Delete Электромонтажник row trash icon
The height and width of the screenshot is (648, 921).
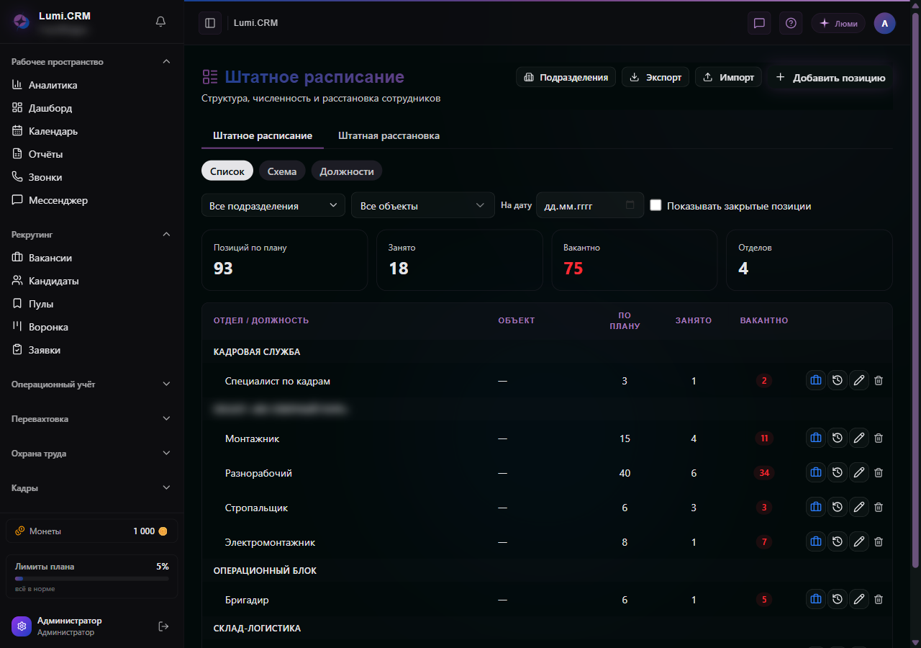click(879, 541)
